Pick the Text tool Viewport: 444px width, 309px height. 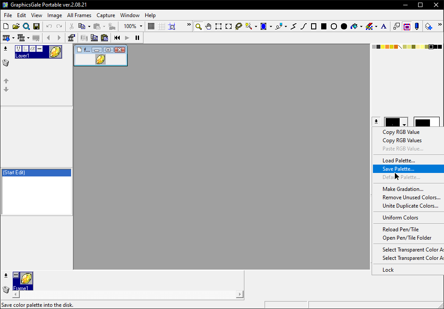383,26
